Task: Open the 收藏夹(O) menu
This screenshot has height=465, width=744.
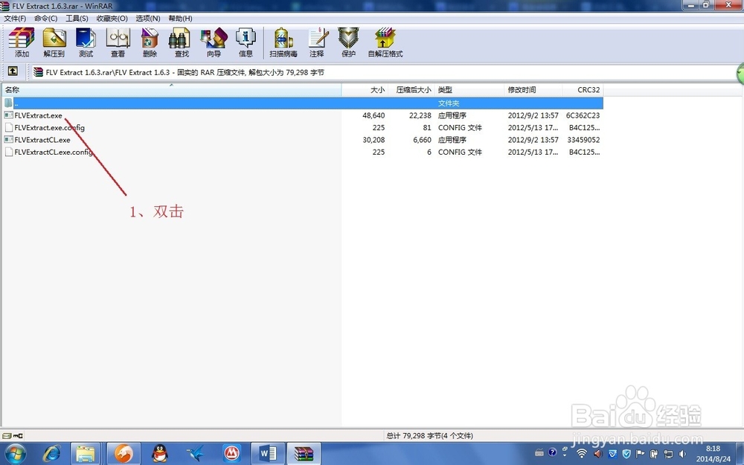Action: (112, 18)
